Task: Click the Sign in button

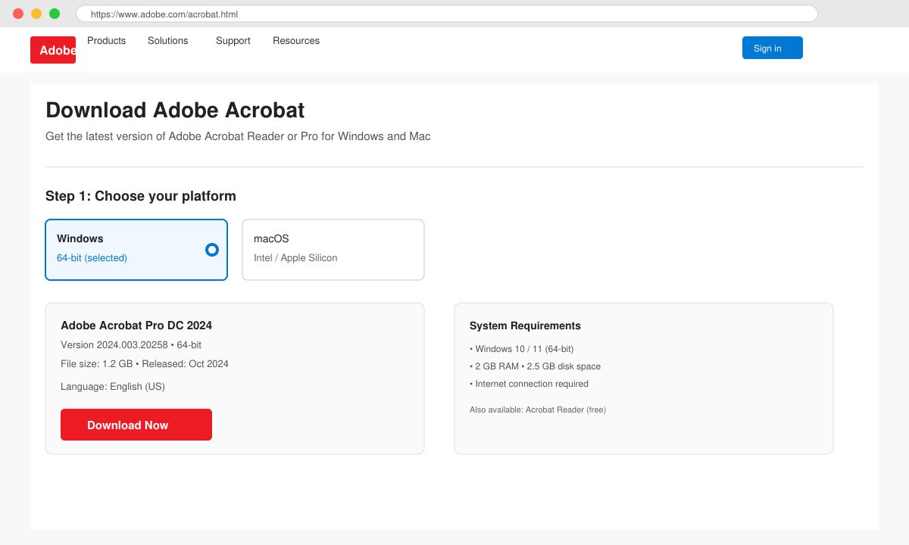Action: (x=773, y=48)
